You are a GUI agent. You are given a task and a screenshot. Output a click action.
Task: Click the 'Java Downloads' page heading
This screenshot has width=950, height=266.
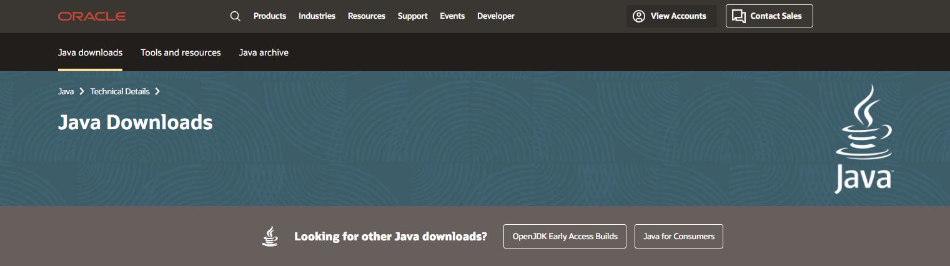136,122
